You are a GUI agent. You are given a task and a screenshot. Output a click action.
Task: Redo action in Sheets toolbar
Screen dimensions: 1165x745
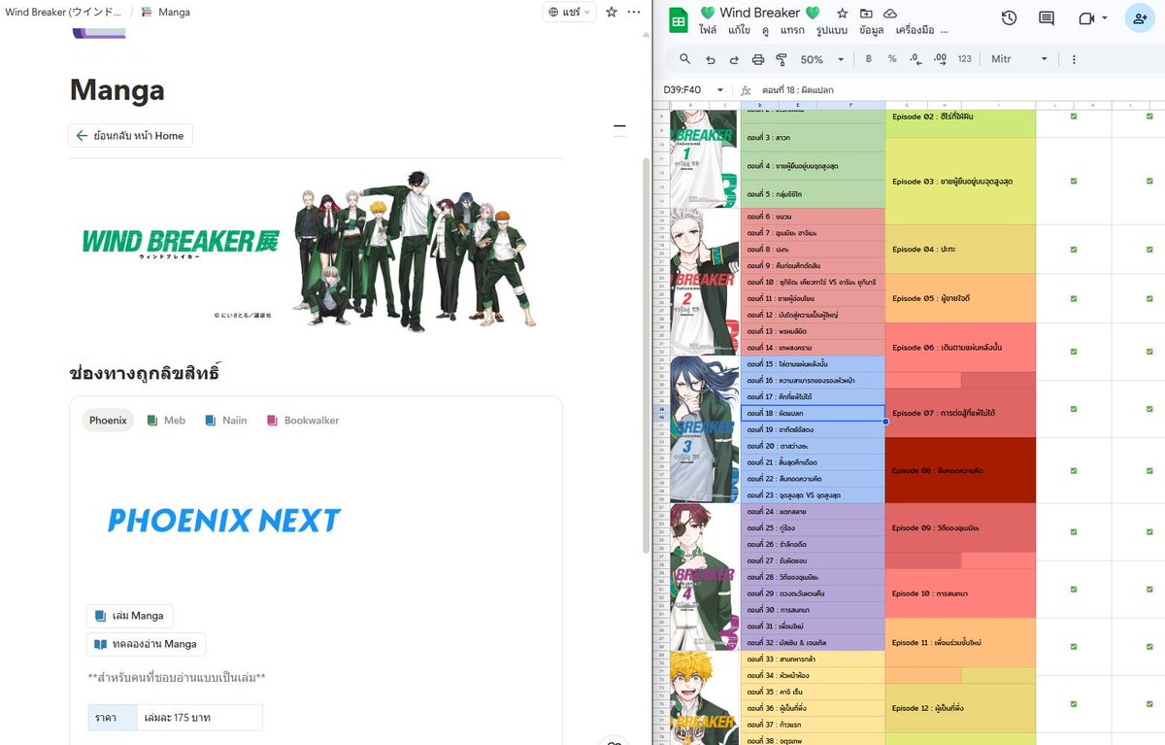734,59
